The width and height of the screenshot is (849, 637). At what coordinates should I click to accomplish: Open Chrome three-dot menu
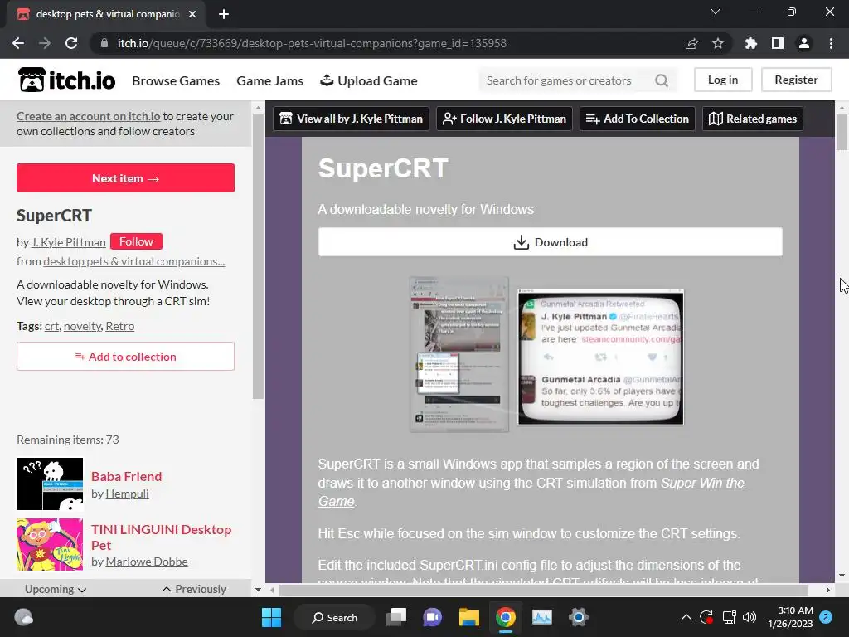point(831,43)
